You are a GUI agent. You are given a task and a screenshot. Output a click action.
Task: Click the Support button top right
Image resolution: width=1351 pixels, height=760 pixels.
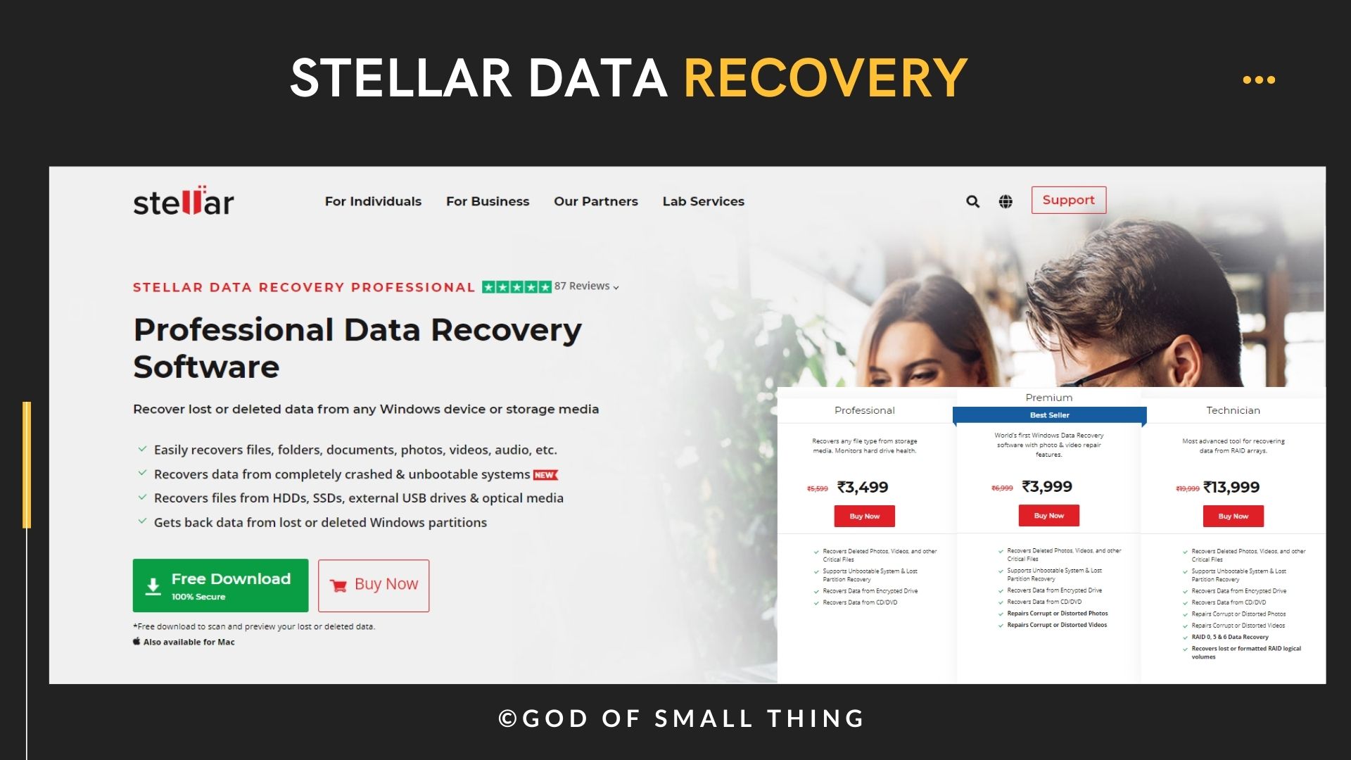pos(1068,200)
